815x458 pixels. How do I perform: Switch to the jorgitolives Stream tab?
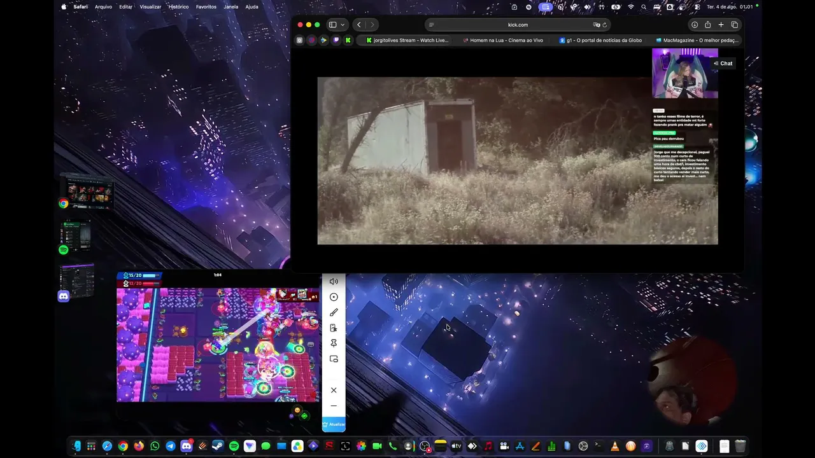pos(407,40)
